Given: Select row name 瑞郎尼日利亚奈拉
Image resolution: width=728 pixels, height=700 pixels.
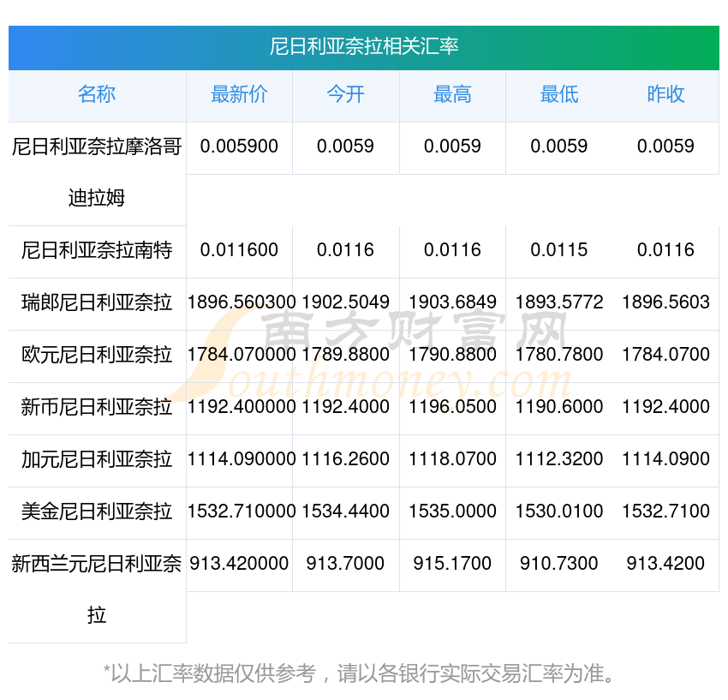Looking at the screenshot, I should point(97,302).
